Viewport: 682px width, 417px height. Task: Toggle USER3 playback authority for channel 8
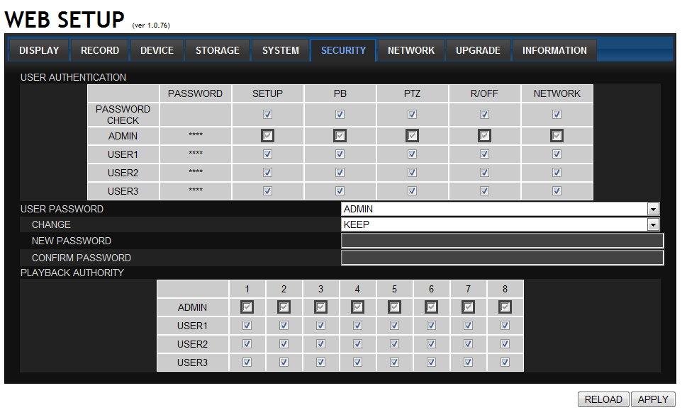(x=505, y=362)
